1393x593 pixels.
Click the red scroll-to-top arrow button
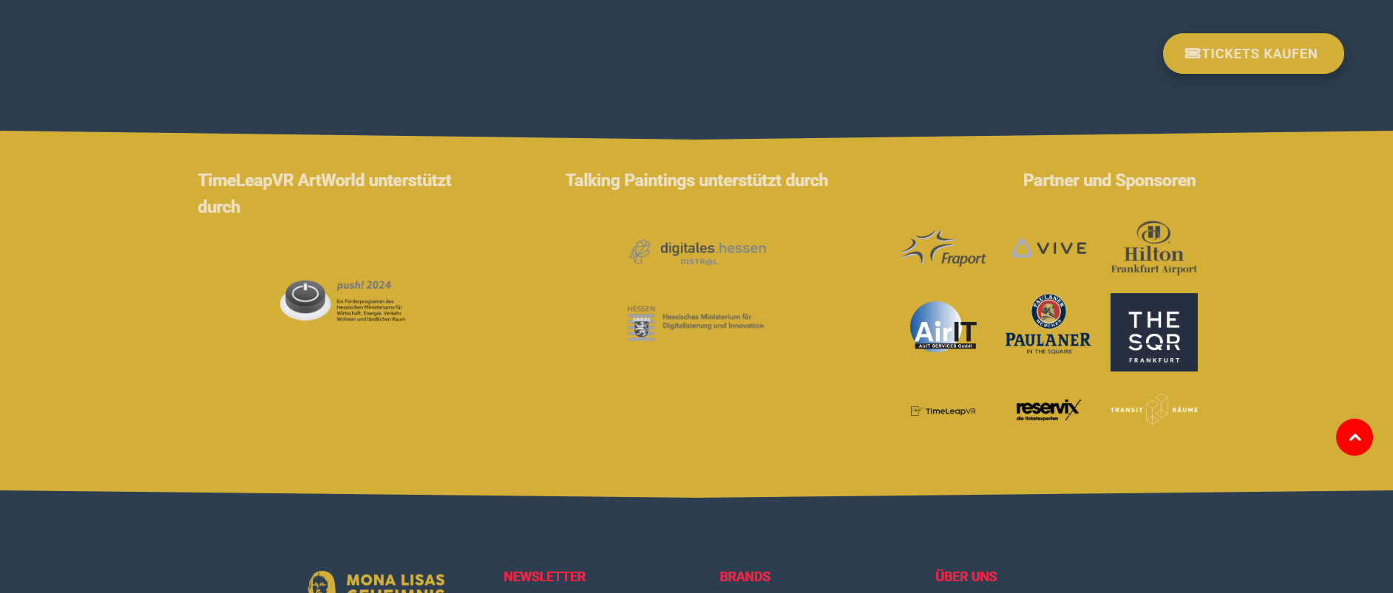[1354, 437]
